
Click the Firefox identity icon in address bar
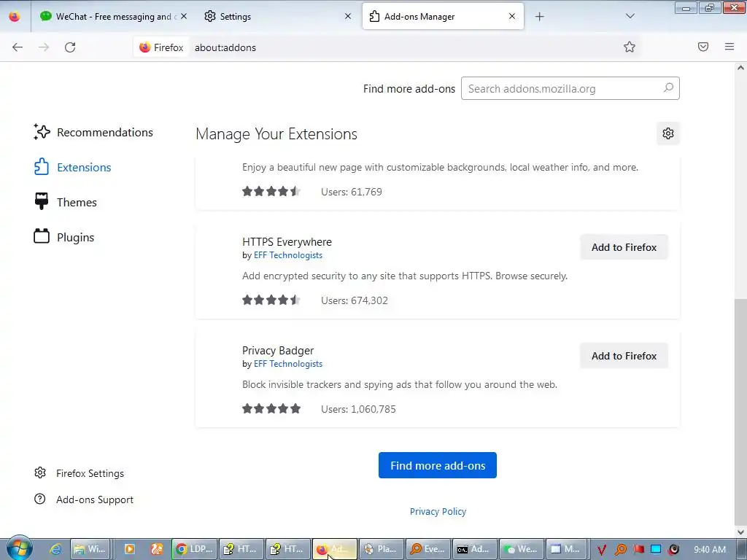pos(161,47)
